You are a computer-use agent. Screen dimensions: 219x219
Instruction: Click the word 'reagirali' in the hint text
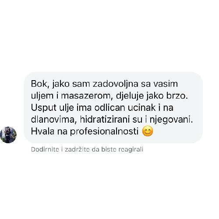pos(131,150)
